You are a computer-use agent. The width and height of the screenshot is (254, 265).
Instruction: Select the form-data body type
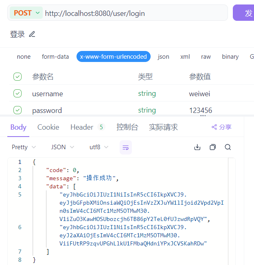pyautogui.click(x=55, y=57)
